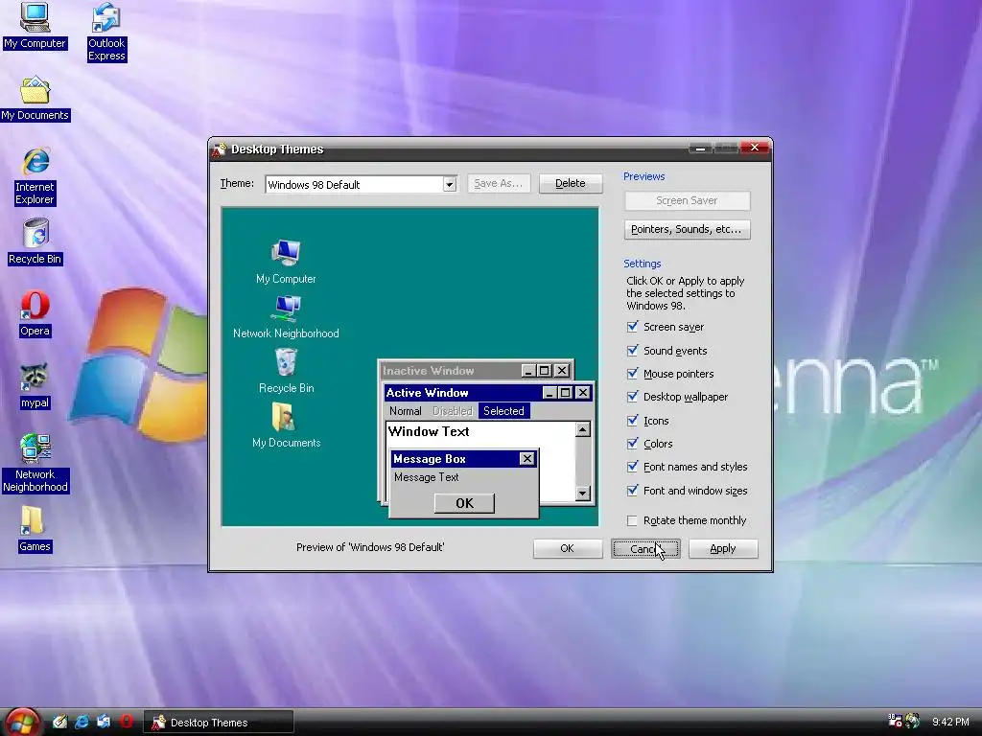This screenshot has height=736, width=982.
Task: Click the Normal item in preview menu
Action: click(406, 411)
